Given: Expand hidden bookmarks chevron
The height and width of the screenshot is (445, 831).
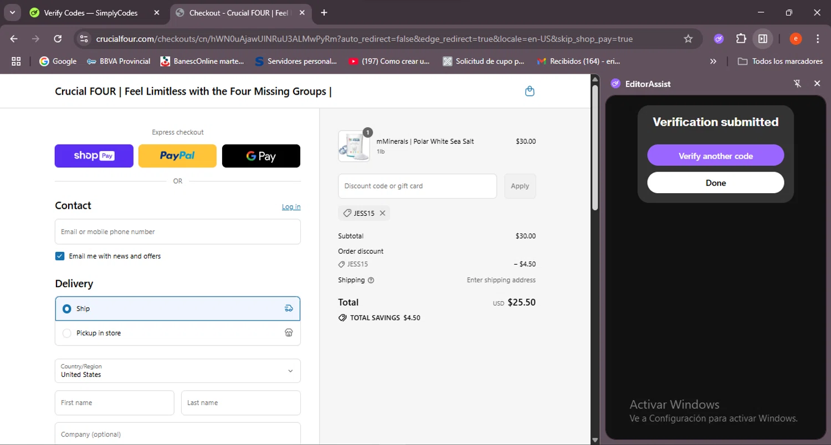Looking at the screenshot, I should (713, 61).
